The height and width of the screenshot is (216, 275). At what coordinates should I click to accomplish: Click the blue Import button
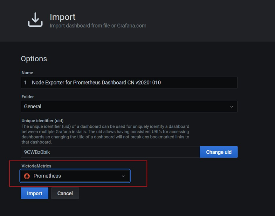(x=34, y=193)
